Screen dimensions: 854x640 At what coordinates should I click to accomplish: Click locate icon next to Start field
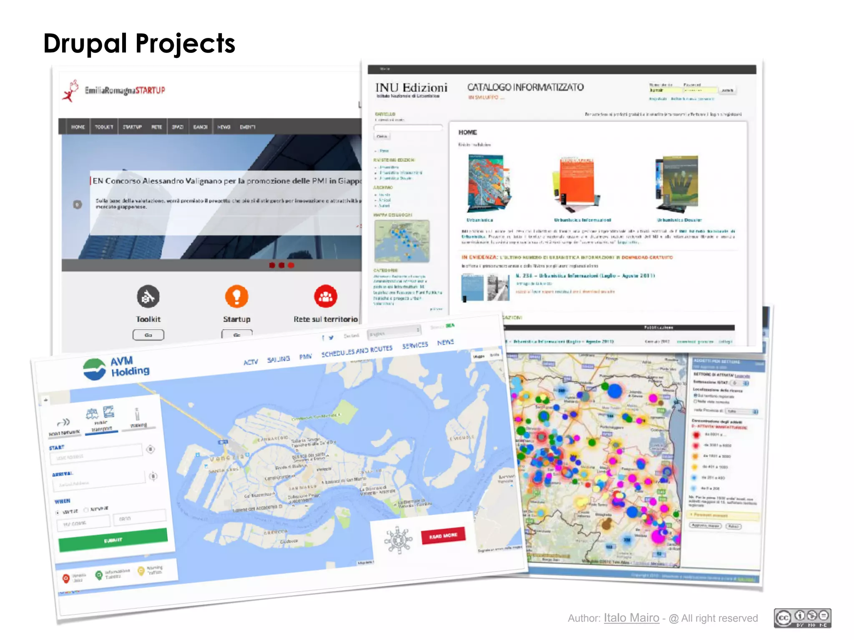(x=151, y=449)
